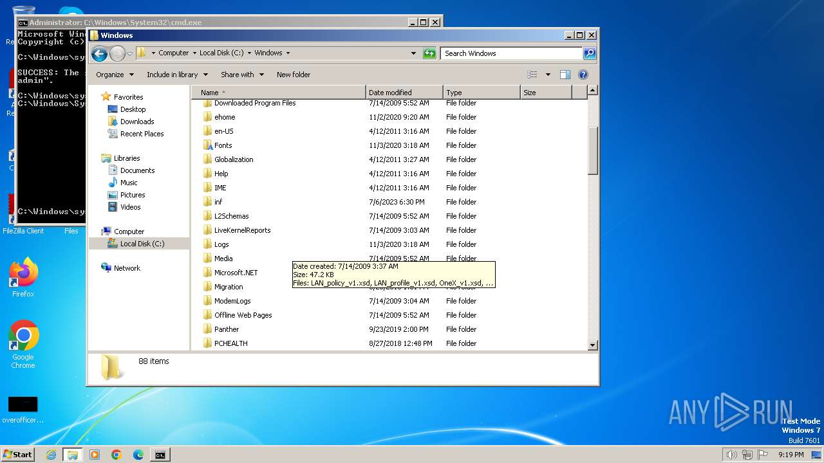Open recent pages dropdown beside Forward arrow
Viewport: 824px width, 463px height.
tap(129, 53)
